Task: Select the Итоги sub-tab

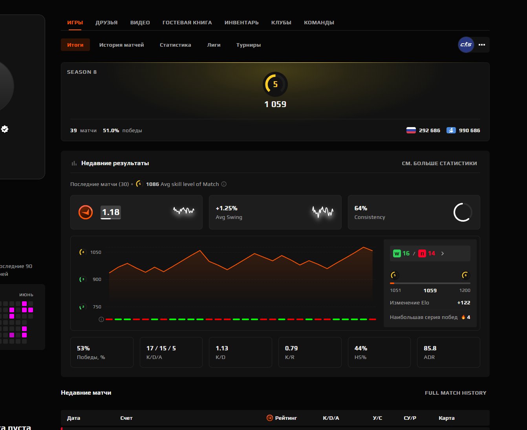Action: pyautogui.click(x=75, y=45)
